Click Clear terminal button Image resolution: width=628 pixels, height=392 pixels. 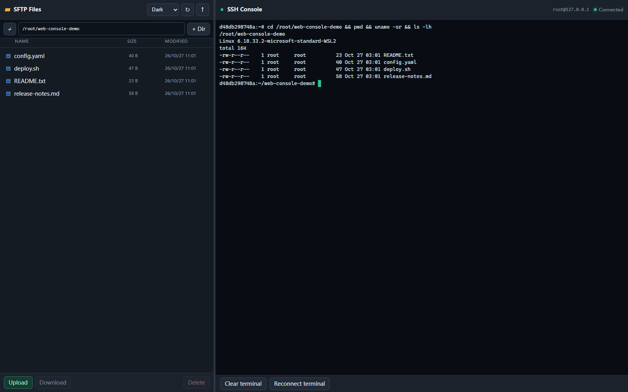click(x=243, y=384)
